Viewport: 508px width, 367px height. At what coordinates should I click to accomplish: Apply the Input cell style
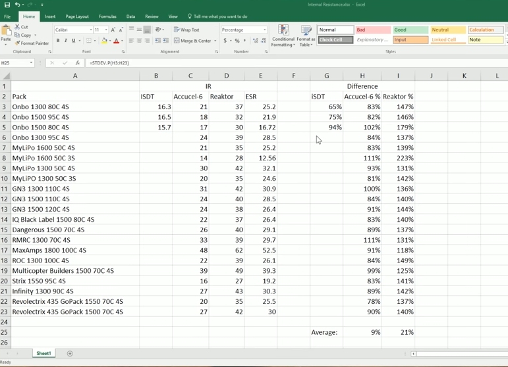pos(410,39)
